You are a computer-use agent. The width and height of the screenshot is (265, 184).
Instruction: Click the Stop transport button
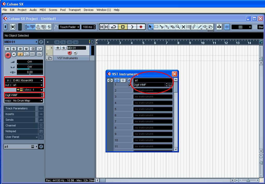click(123, 27)
